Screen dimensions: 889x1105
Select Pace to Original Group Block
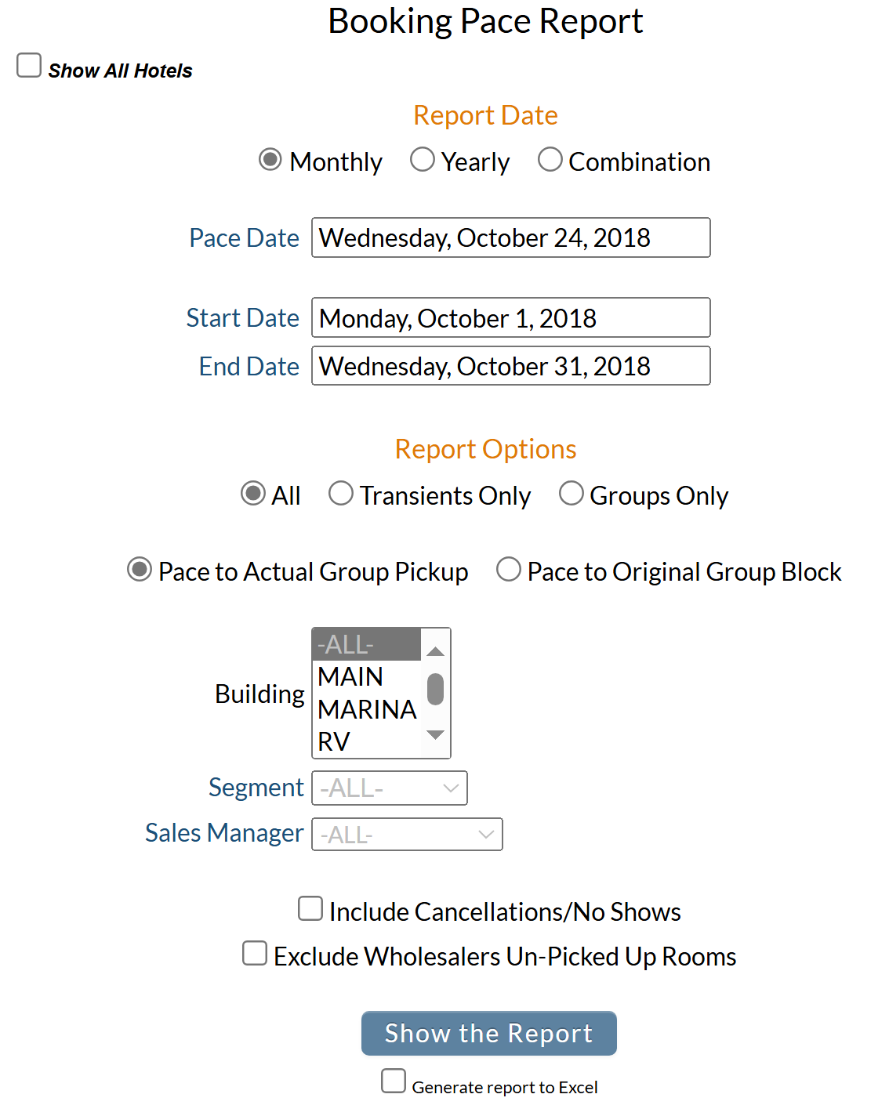508,569
